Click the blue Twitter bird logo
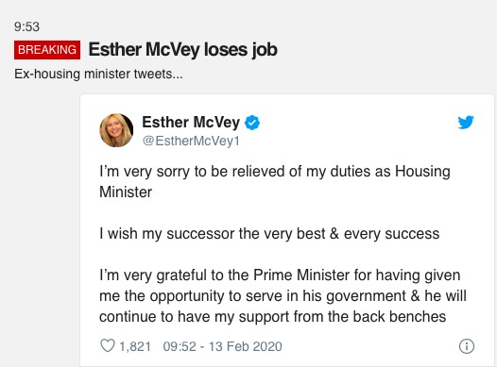Image resolution: width=497 pixels, height=367 pixels. point(466,123)
